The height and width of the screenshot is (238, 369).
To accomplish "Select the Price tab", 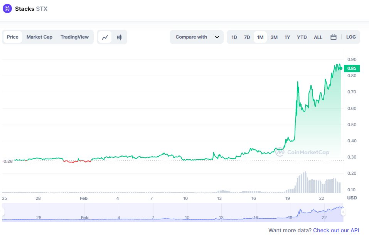I will [x=13, y=37].
